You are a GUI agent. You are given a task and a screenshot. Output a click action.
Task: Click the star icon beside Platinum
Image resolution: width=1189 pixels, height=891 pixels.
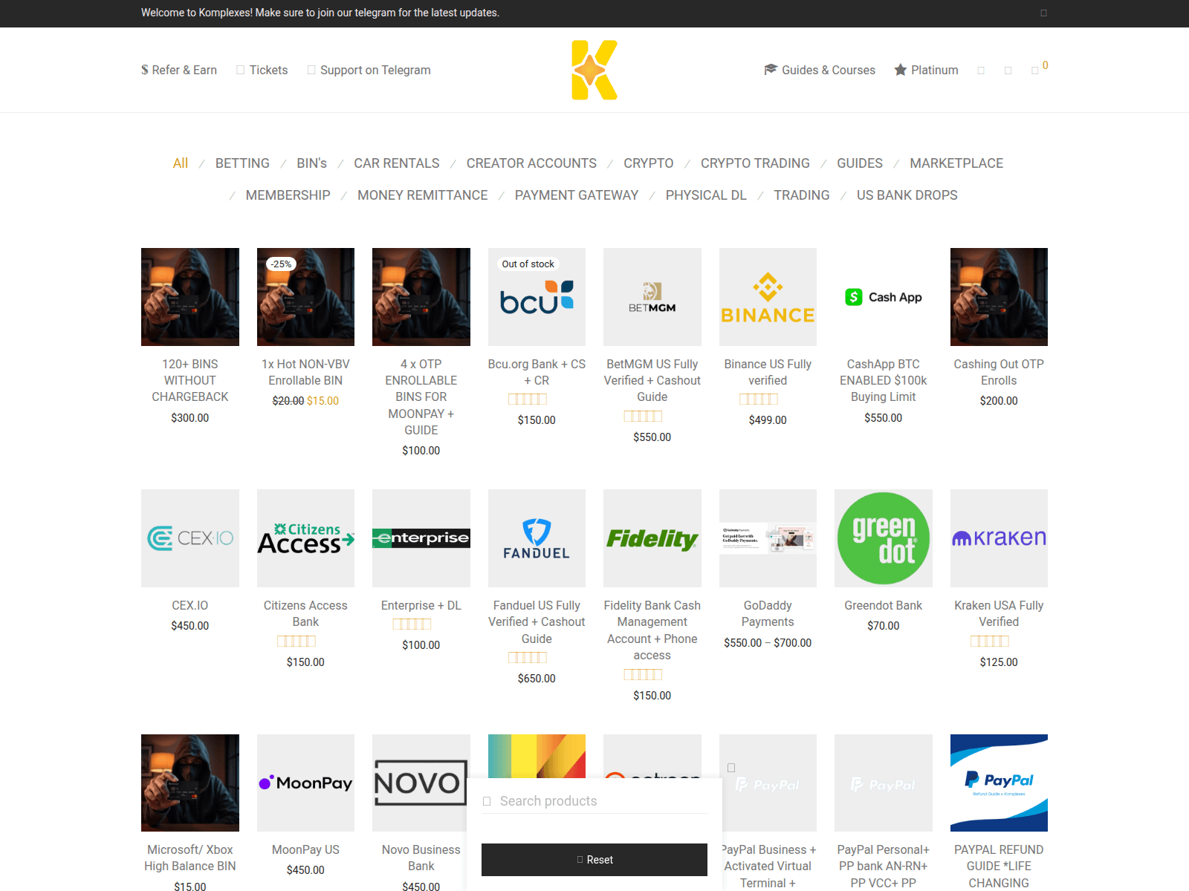tap(901, 70)
